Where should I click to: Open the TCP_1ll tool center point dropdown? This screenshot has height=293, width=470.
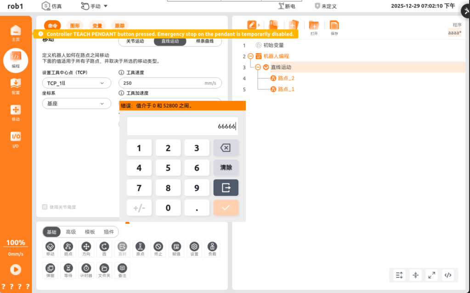pyautogui.click(x=76, y=83)
